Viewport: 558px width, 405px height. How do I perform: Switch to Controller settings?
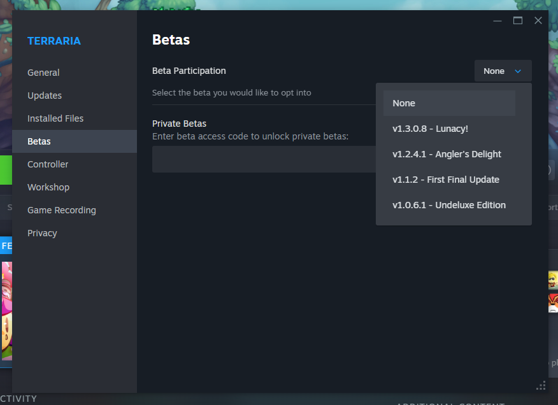coord(48,164)
